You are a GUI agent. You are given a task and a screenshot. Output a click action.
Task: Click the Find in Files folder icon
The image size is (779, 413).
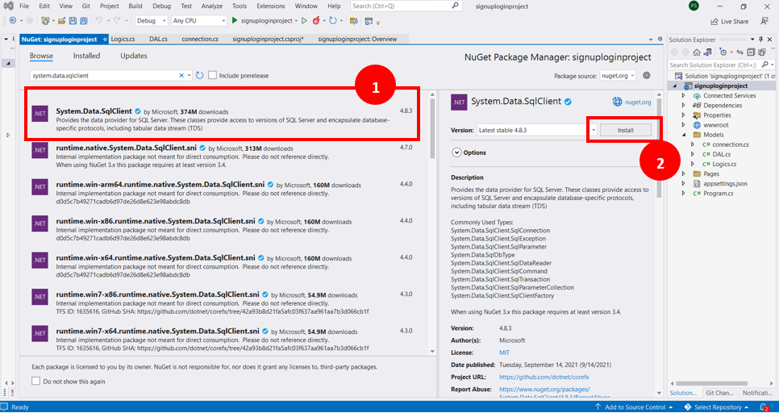click(x=354, y=21)
